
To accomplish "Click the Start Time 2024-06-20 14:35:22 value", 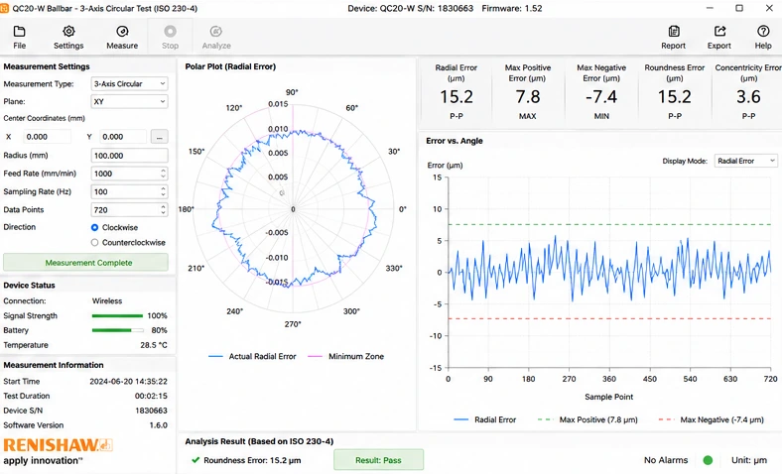I will (128, 382).
